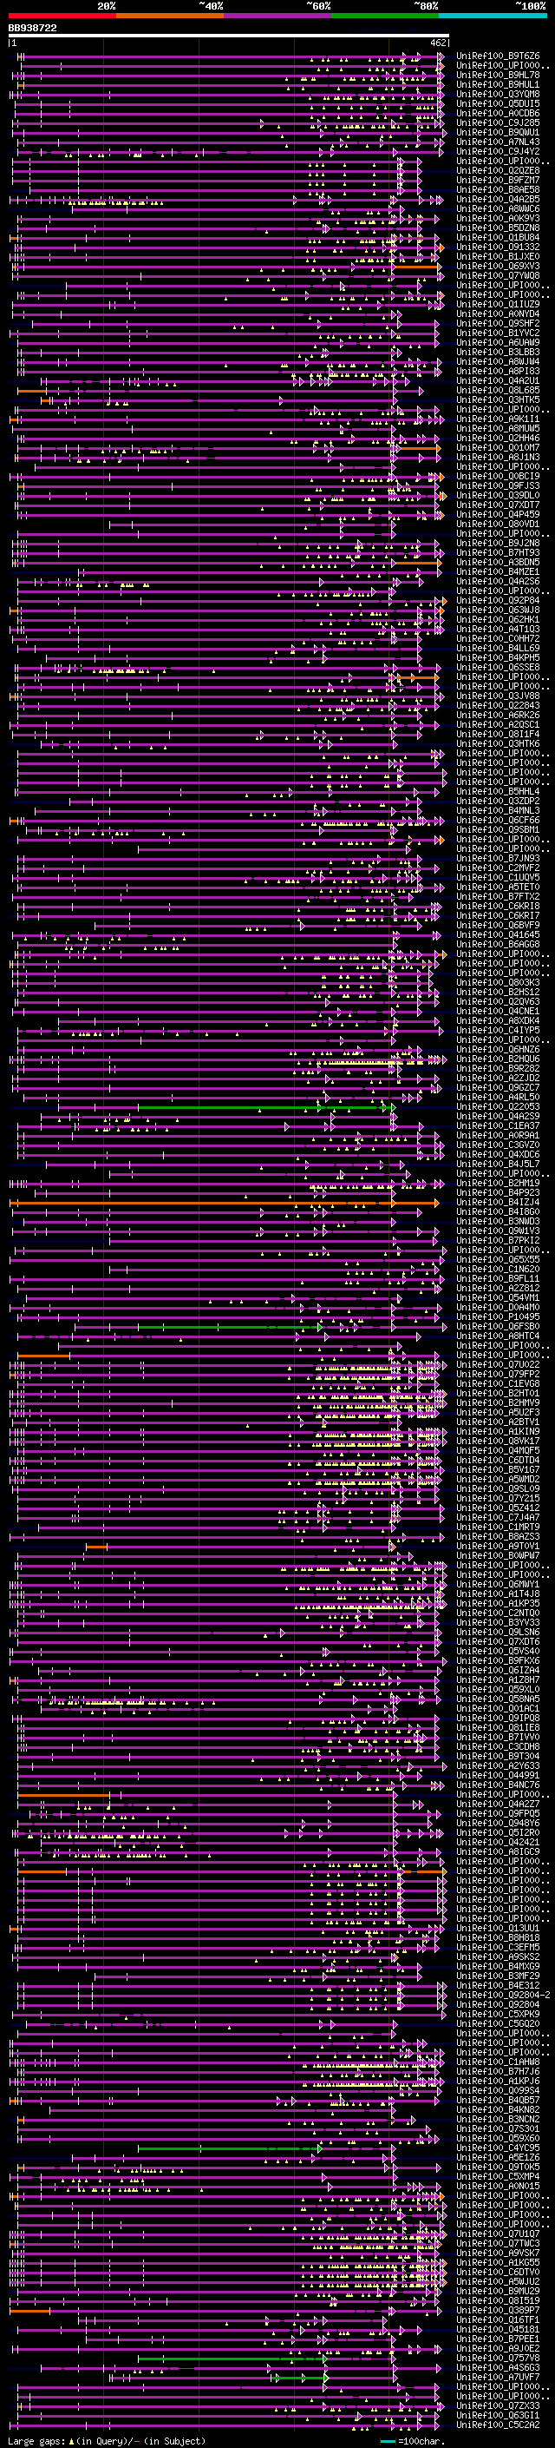555x2448 pixels.
Task: Open hit UniRef100_A0CDB6
Action: coord(497,113)
